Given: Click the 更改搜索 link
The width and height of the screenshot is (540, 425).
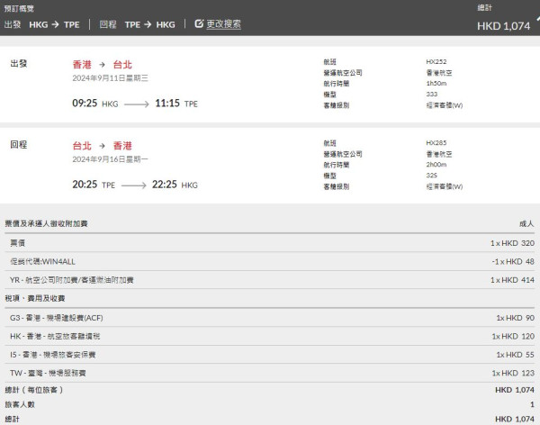Looking at the screenshot, I should tap(223, 24).
